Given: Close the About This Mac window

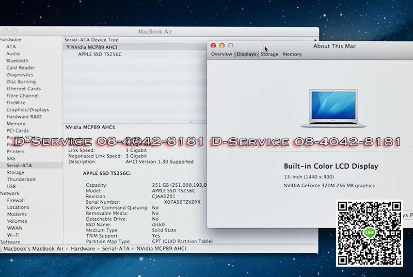Looking at the screenshot, I should tap(213, 46).
